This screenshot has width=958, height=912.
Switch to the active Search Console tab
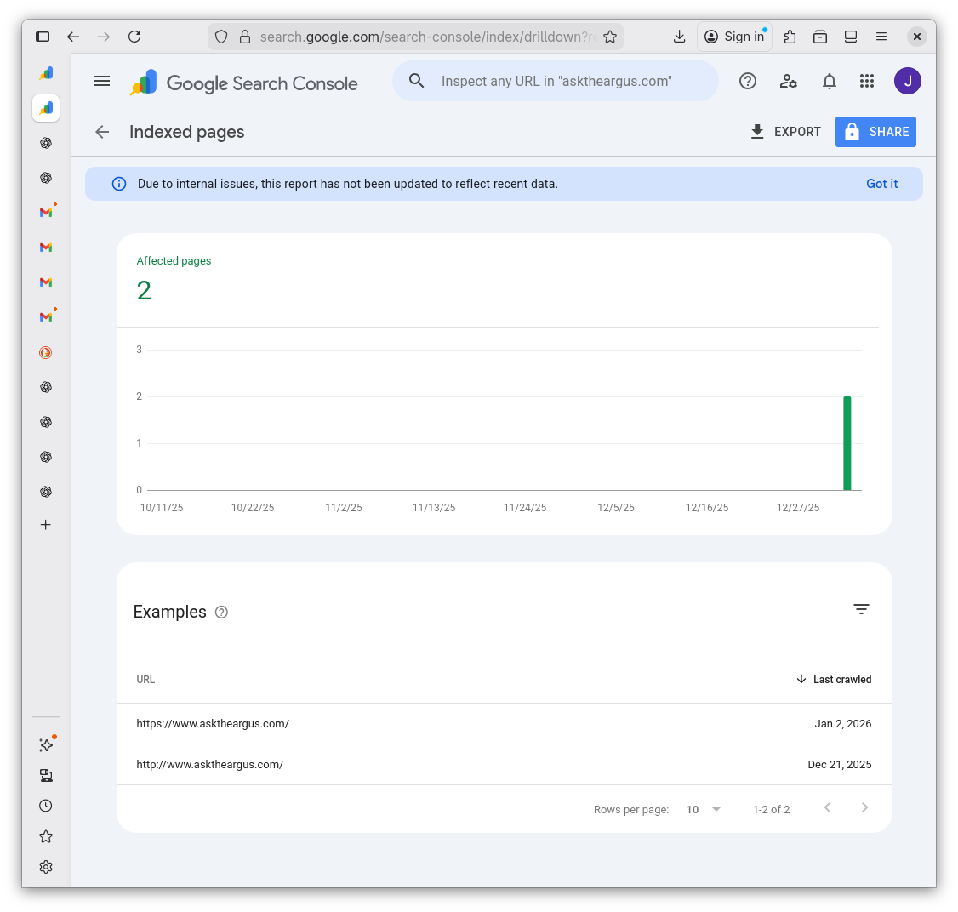point(46,108)
